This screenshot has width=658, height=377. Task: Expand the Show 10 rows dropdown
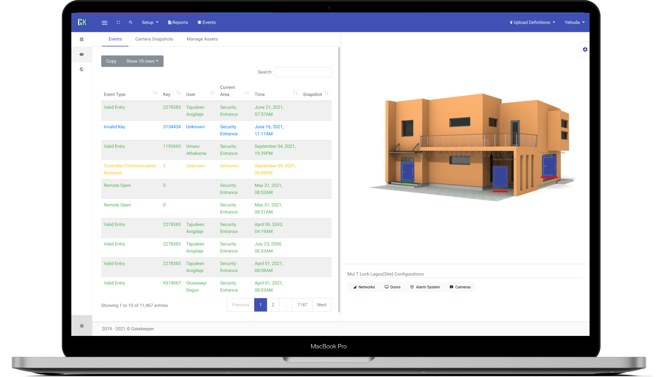[142, 61]
